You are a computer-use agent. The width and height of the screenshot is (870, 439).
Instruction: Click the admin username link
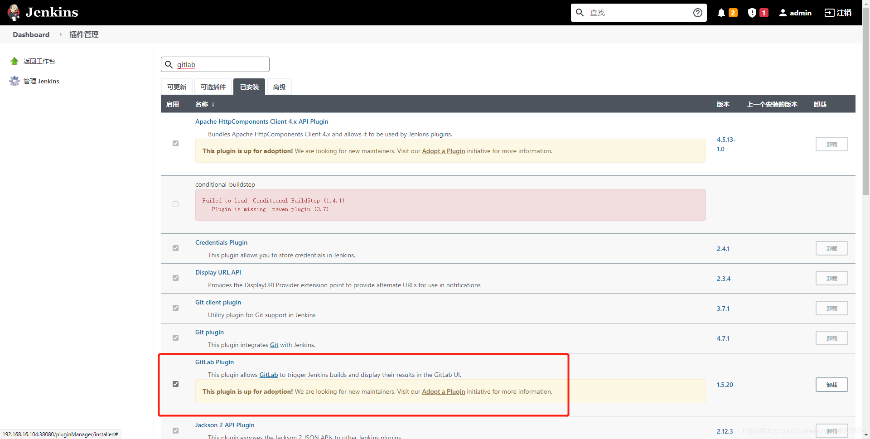[801, 13]
